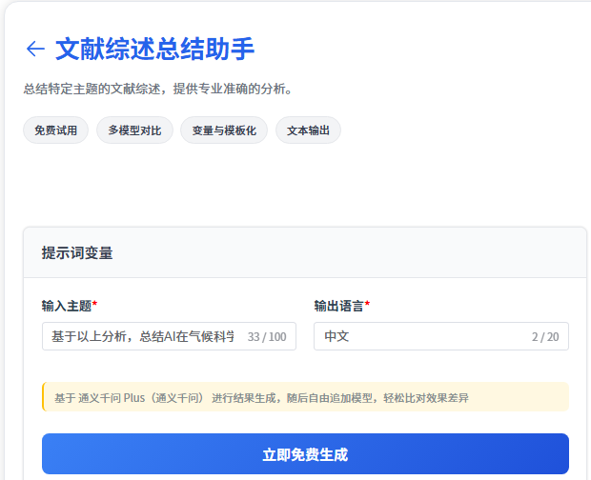
Task: Click the red asterisk next to 输出语言
Action: click(x=367, y=306)
